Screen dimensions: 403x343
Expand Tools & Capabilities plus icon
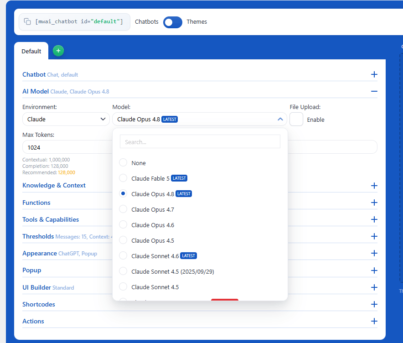[374, 219]
